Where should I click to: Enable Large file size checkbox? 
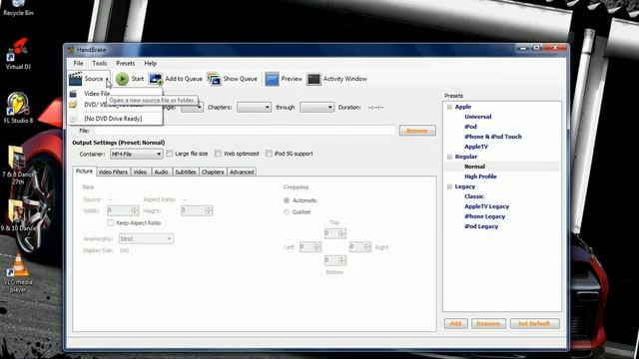pos(170,154)
